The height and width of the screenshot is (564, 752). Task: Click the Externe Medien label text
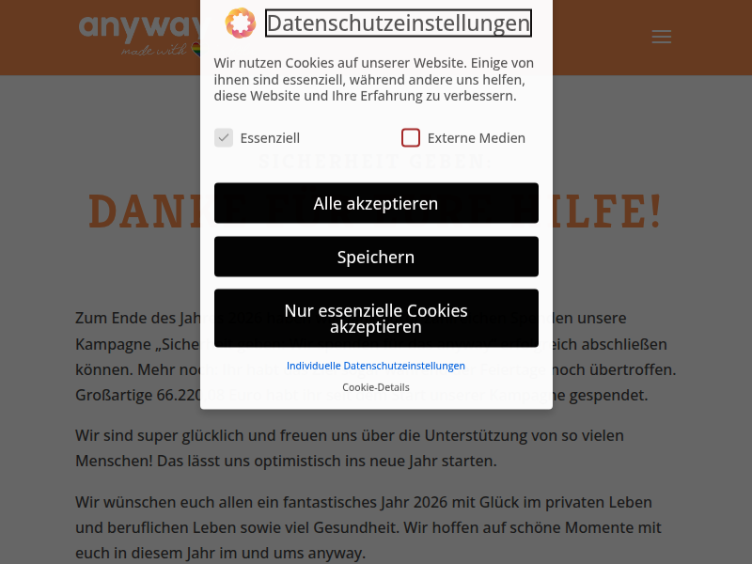coord(477,138)
